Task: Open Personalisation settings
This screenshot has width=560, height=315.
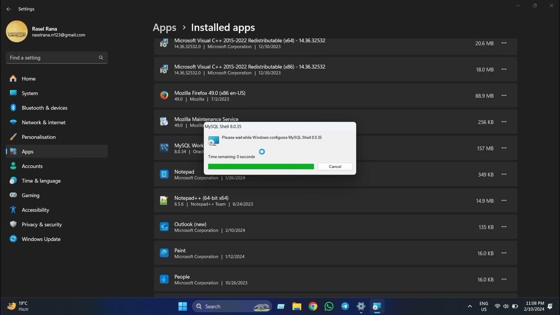Action: 57,137
